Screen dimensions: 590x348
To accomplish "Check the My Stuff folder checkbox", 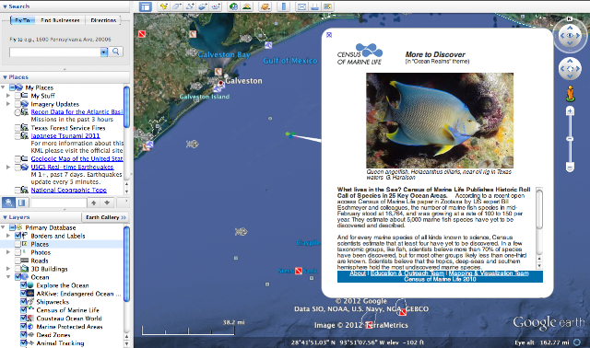I will click(18, 96).
